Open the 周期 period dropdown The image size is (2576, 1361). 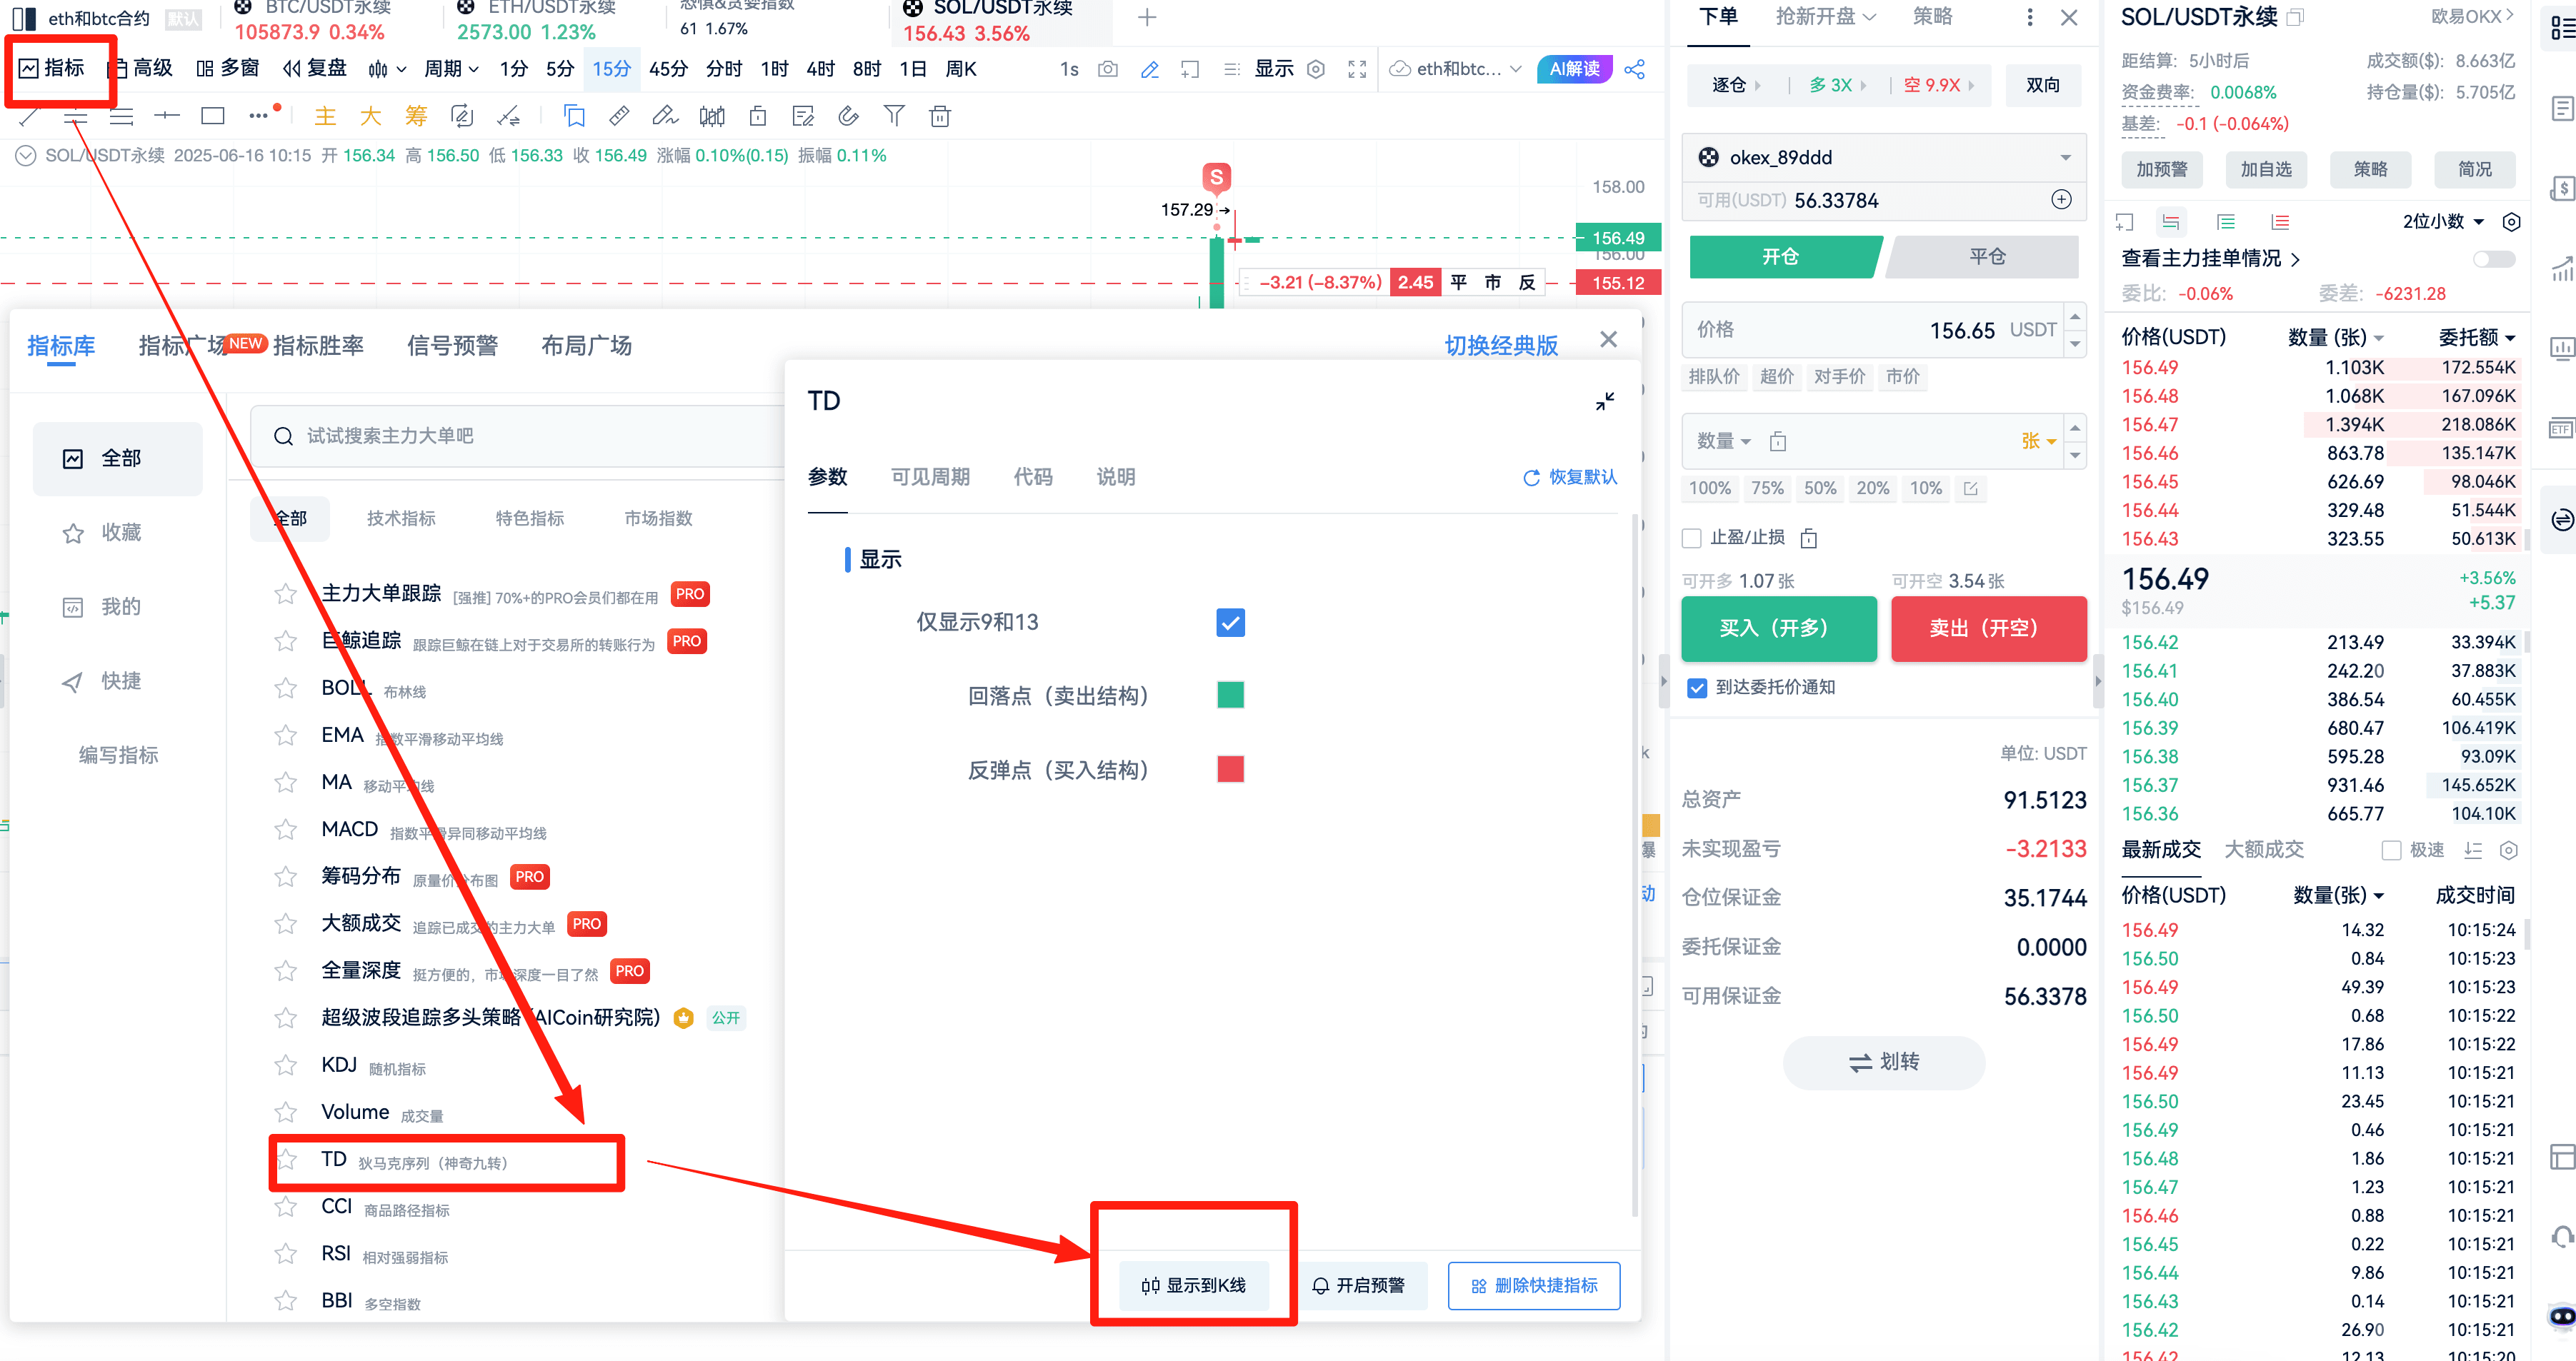[x=451, y=69]
